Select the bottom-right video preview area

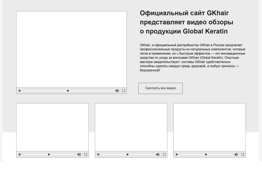[x=209, y=127]
